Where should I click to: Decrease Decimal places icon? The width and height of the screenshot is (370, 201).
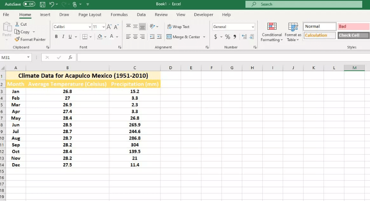click(x=252, y=37)
